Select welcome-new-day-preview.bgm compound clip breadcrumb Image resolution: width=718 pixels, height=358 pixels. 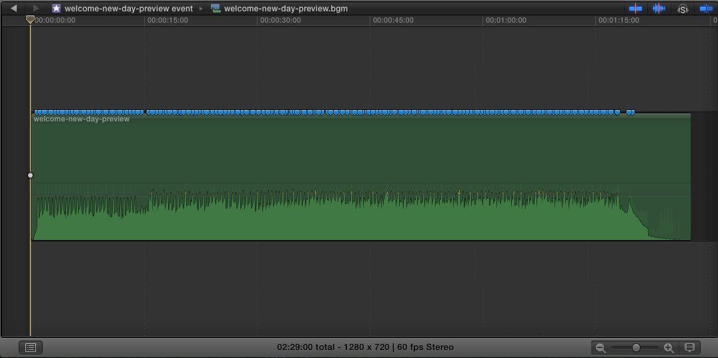point(286,8)
